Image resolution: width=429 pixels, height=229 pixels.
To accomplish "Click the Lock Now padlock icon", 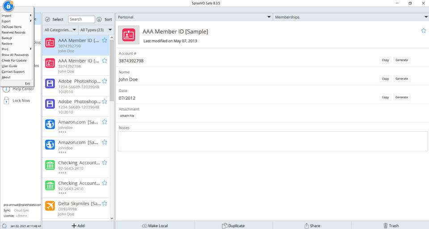I will [x=6, y=100].
